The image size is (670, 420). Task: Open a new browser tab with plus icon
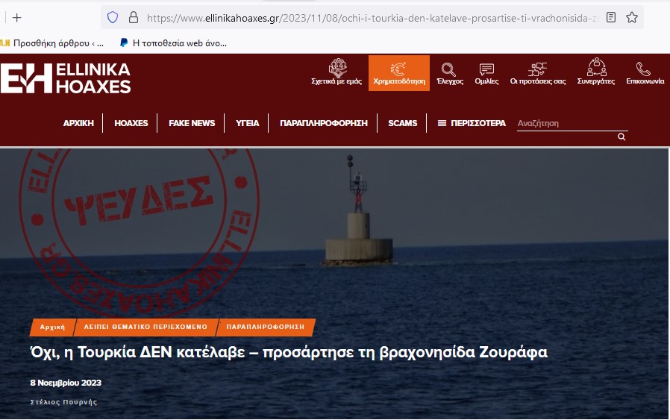pos(16,17)
